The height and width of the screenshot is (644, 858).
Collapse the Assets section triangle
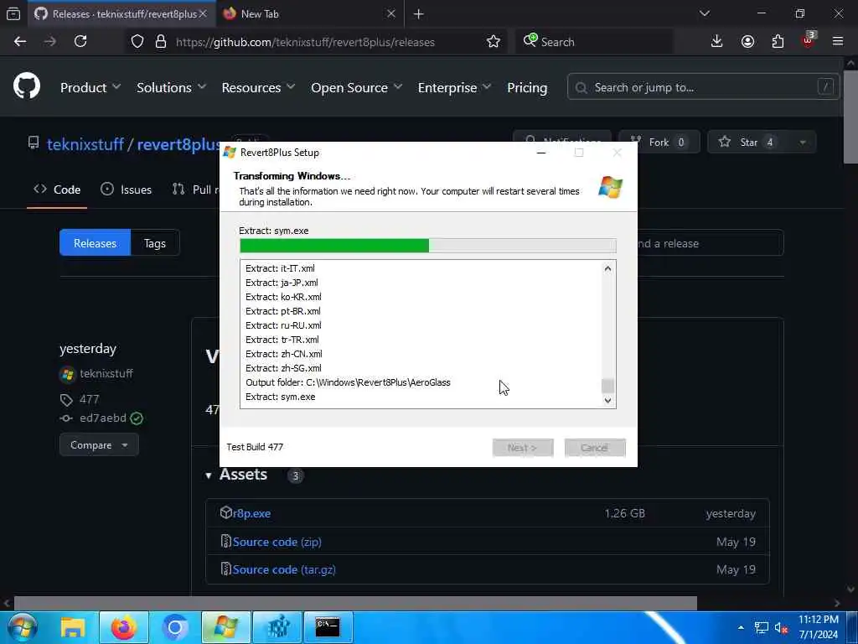(x=209, y=475)
